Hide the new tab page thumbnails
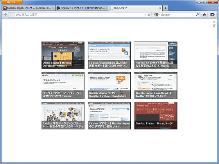This screenshot has width=219, height=164. [x=214, y=21]
